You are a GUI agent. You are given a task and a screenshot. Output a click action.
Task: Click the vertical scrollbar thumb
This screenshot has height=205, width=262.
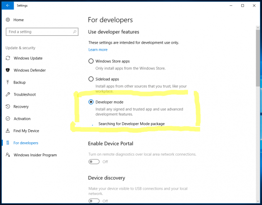[x=258, y=58]
